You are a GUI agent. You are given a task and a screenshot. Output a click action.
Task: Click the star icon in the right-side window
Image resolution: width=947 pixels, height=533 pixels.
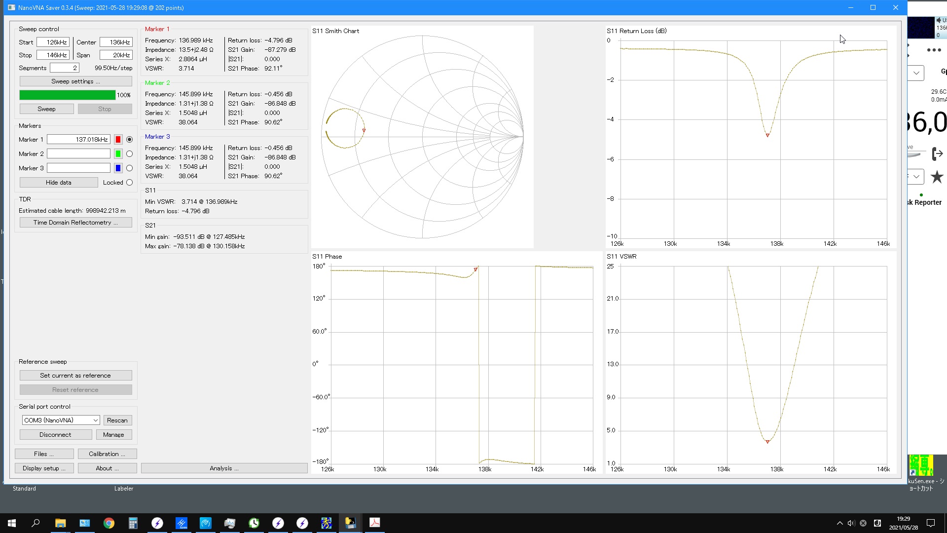(937, 177)
